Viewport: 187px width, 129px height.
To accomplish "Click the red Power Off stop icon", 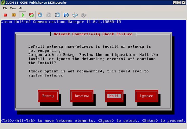I will pyautogui.click(x=5, y=15).
